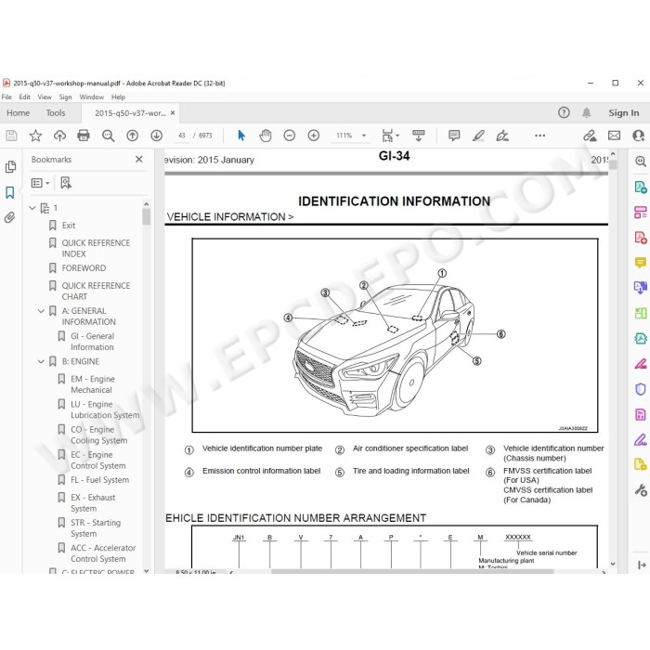The image size is (650, 650).
Task: Open the bookmark options dropdown
Action: coord(40,183)
